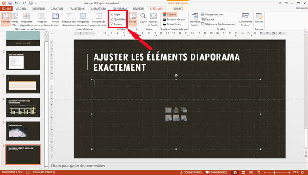Click fit slide to window icon in status bar
The image size is (308, 175).
click(303, 172)
